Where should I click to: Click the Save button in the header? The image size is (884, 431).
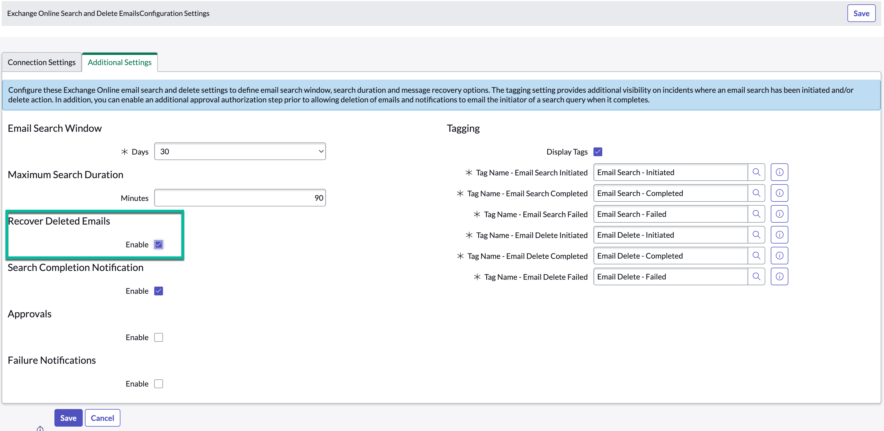tap(861, 13)
